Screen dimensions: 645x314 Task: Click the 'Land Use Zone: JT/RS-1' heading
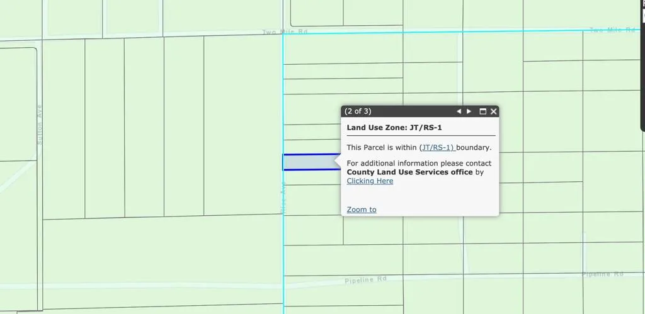(394, 128)
